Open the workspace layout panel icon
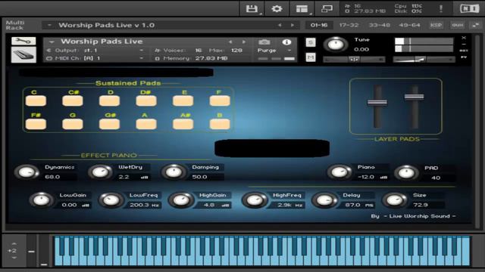The image size is (485, 272). coord(302,8)
